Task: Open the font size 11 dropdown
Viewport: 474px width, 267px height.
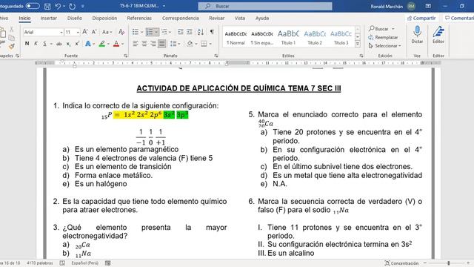Action: [78, 32]
